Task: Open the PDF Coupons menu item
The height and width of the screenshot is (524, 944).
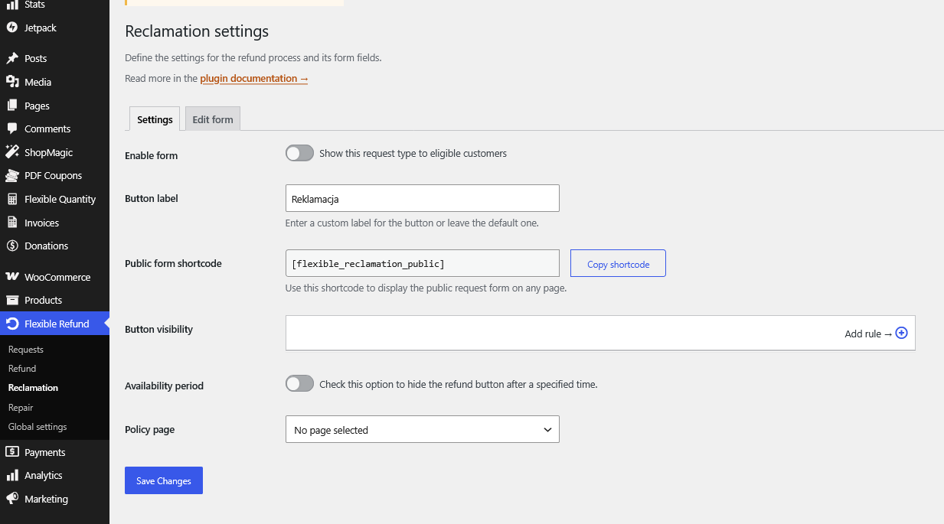Action: (x=55, y=175)
